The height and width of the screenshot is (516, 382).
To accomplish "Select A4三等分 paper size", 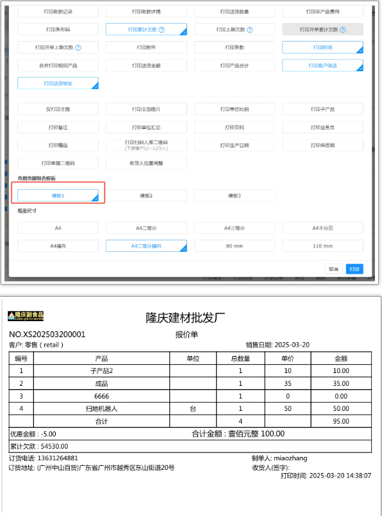I will 235,228.
